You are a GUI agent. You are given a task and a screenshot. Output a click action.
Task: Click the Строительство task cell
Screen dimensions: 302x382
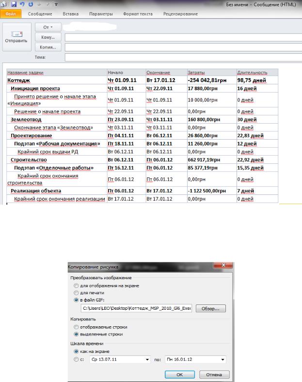(57, 159)
